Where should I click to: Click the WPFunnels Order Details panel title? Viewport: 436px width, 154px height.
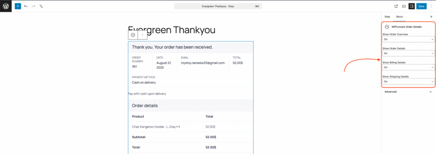(407, 27)
